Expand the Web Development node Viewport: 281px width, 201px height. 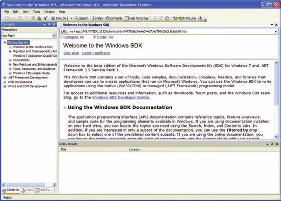click(5, 82)
